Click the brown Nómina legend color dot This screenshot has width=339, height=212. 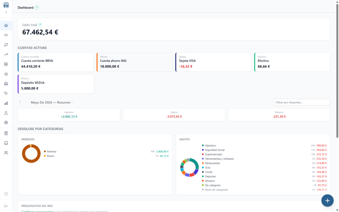tap(45, 151)
